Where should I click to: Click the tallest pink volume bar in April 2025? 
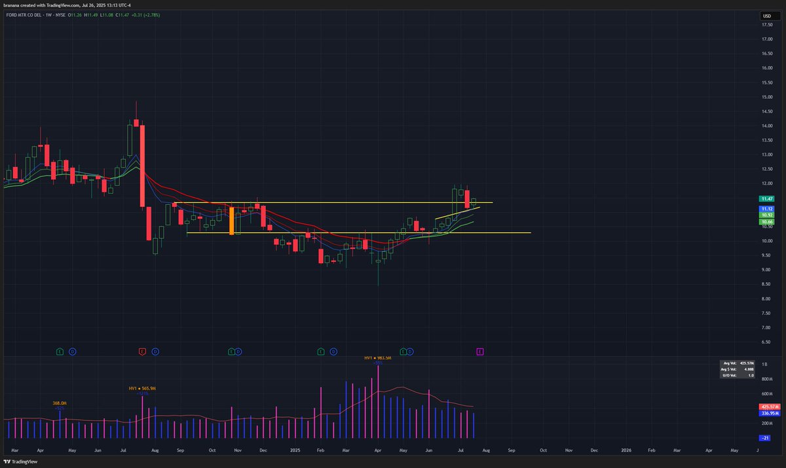click(378, 401)
